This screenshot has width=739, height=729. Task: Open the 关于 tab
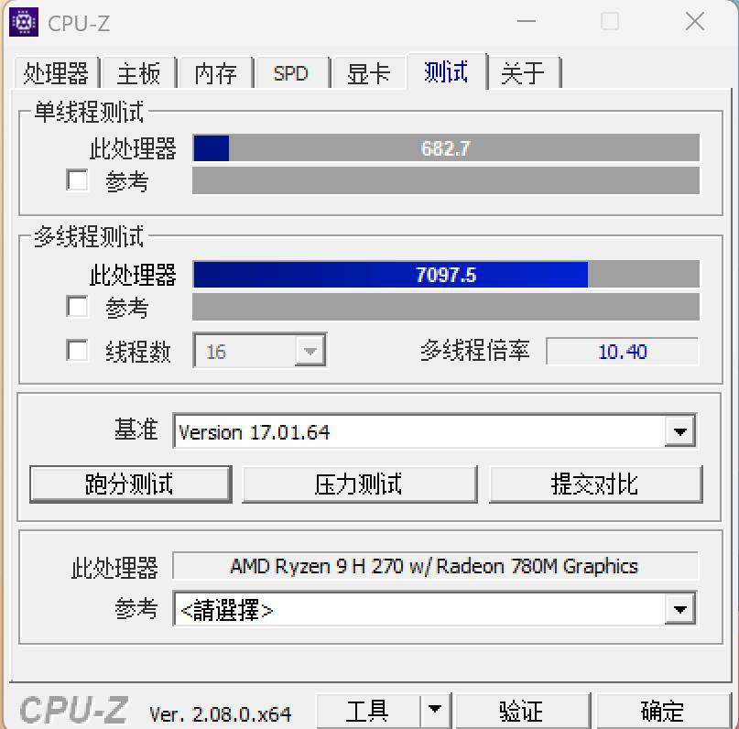(523, 73)
